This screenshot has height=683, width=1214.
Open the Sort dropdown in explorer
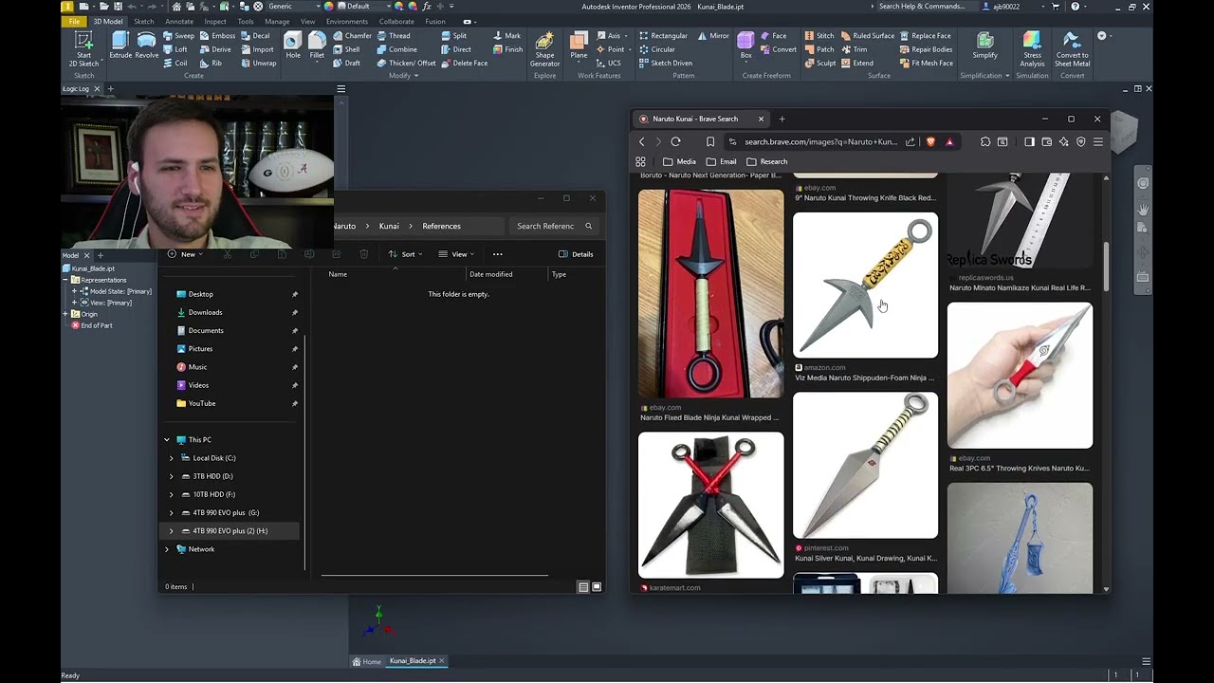[x=405, y=254]
